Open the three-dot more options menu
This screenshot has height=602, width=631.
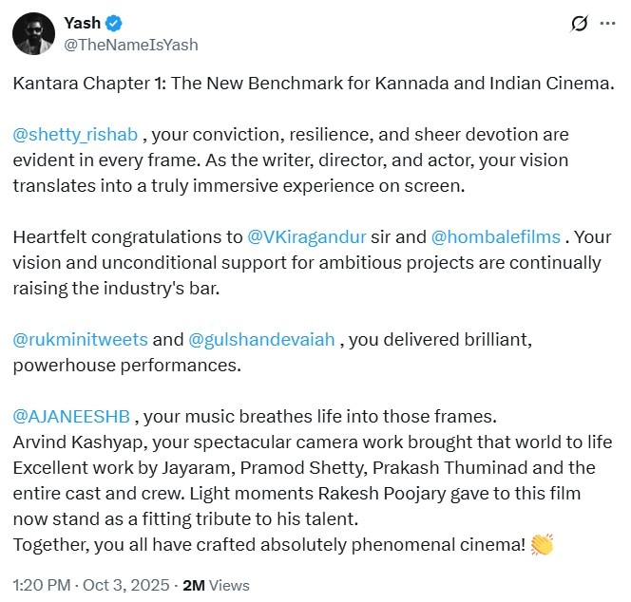608,24
